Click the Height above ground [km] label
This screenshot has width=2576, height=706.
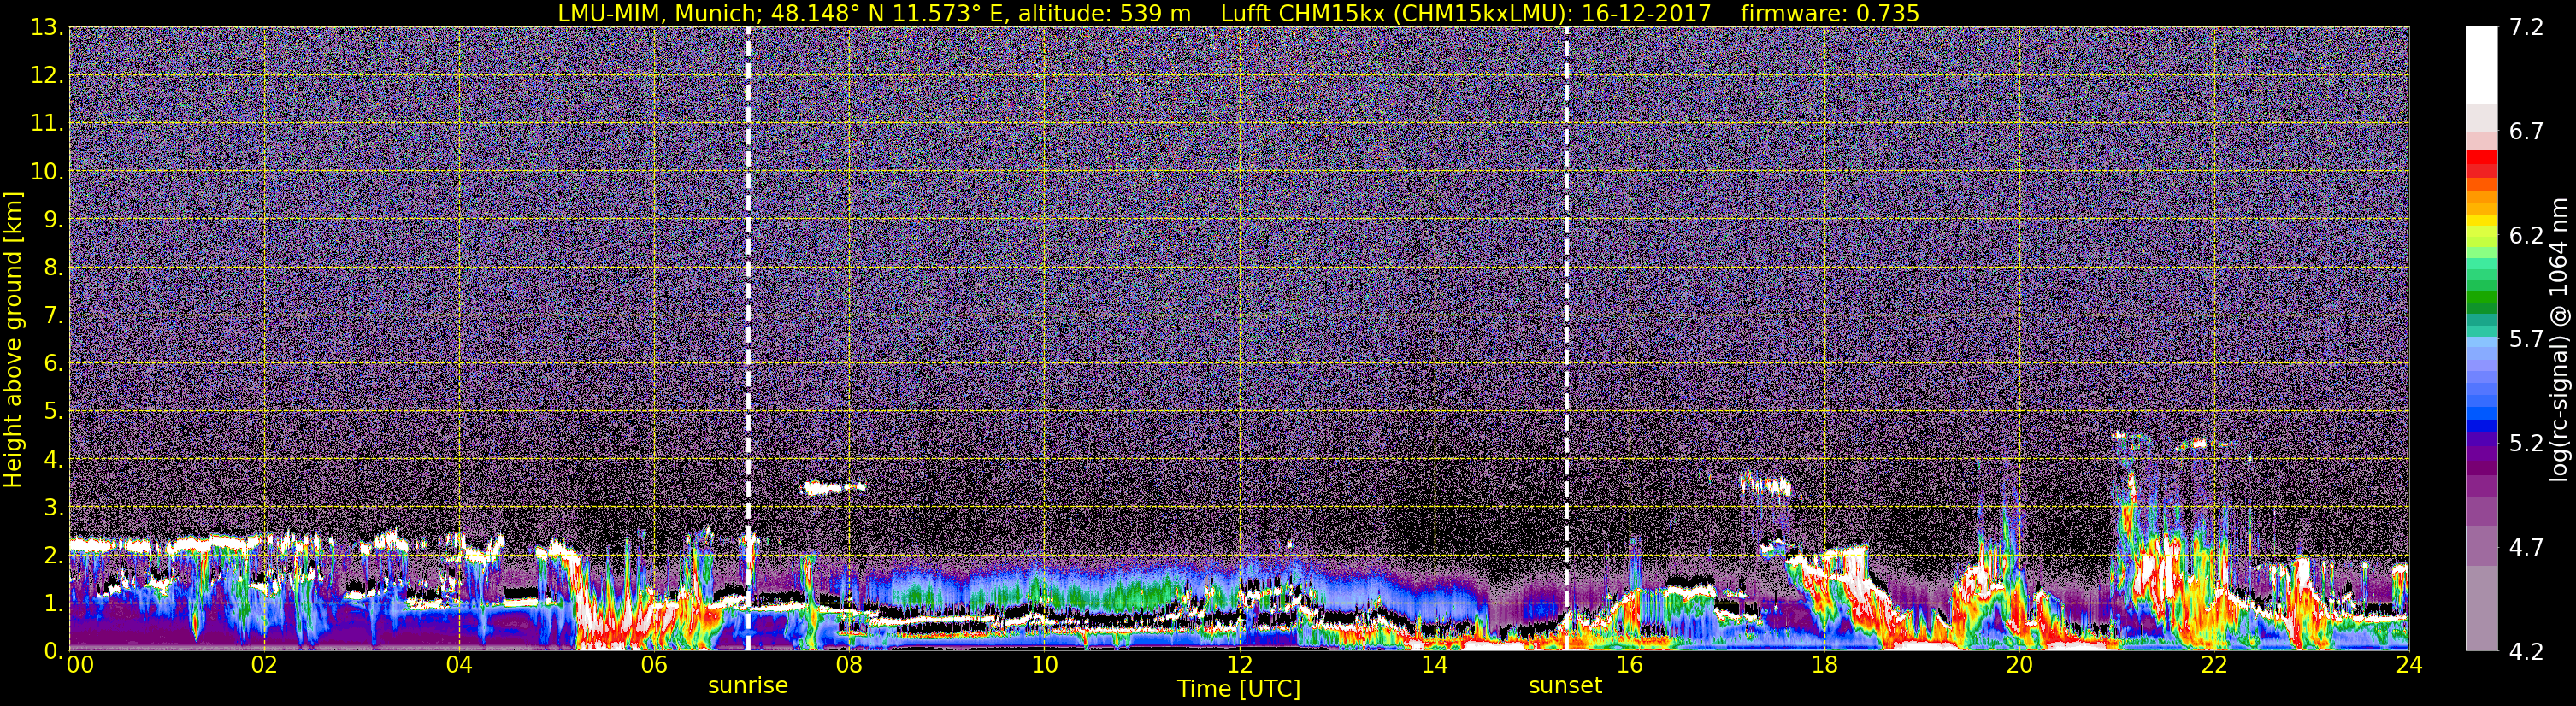13,339
